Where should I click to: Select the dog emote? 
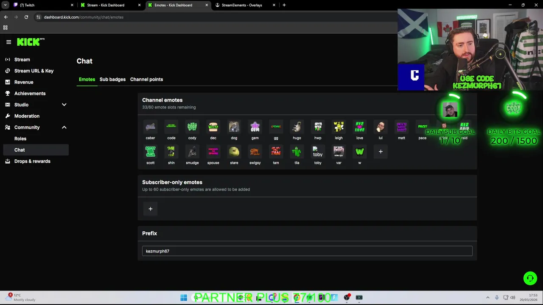coord(234,127)
